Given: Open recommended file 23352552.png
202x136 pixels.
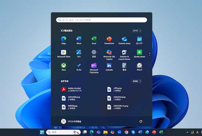Looking at the screenshot, I should pos(116,98).
